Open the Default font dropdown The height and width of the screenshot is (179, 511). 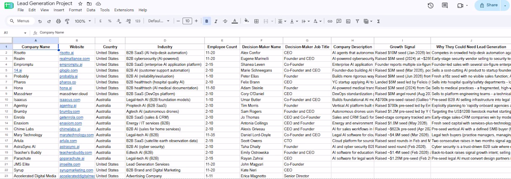pos(159,21)
